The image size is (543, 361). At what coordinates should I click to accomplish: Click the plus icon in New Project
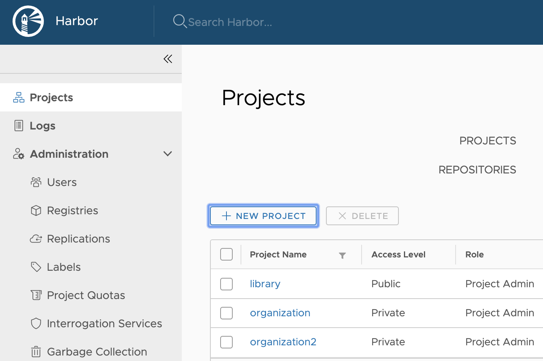(x=226, y=216)
